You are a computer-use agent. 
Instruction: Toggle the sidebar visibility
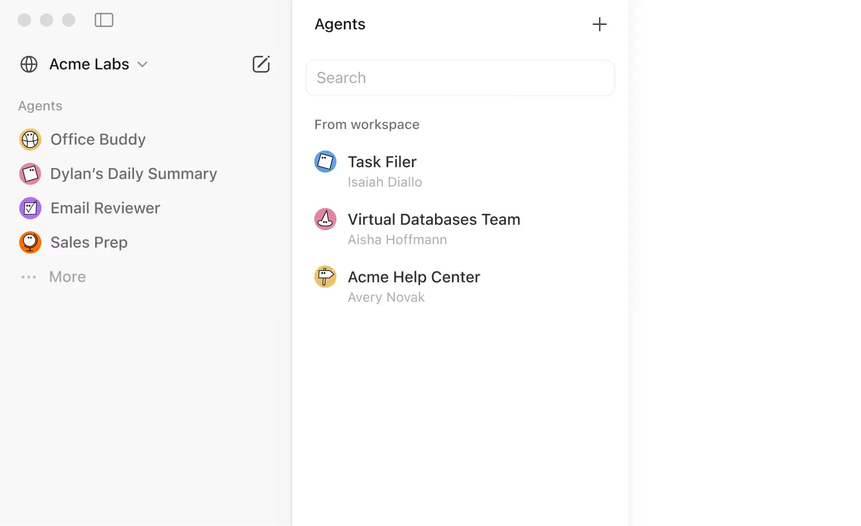pyautogui.click(x=104, y=20)
